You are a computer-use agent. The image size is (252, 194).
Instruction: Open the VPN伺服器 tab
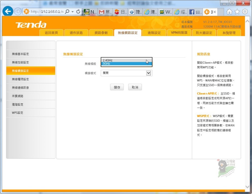pyautogui.click(x=179, y=33)
